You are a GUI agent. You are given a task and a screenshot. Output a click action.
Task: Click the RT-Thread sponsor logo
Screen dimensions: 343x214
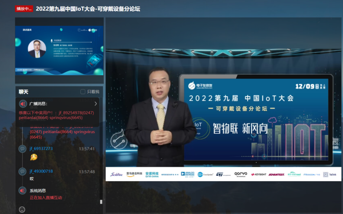click(294, 174)
